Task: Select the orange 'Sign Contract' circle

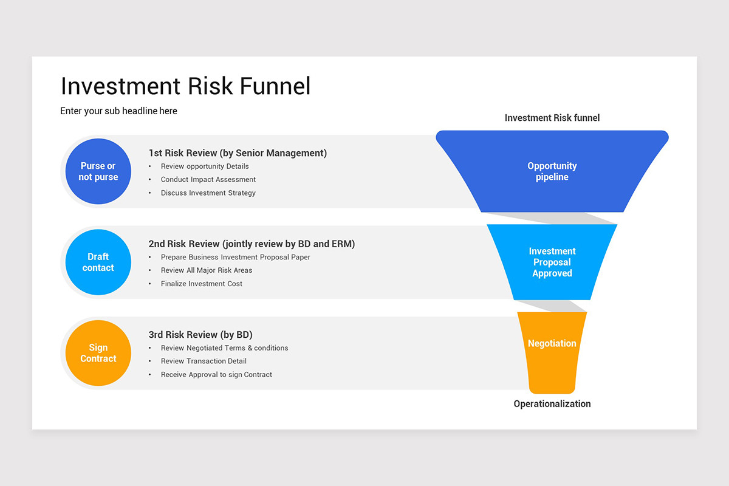Action: click(98, 353)
